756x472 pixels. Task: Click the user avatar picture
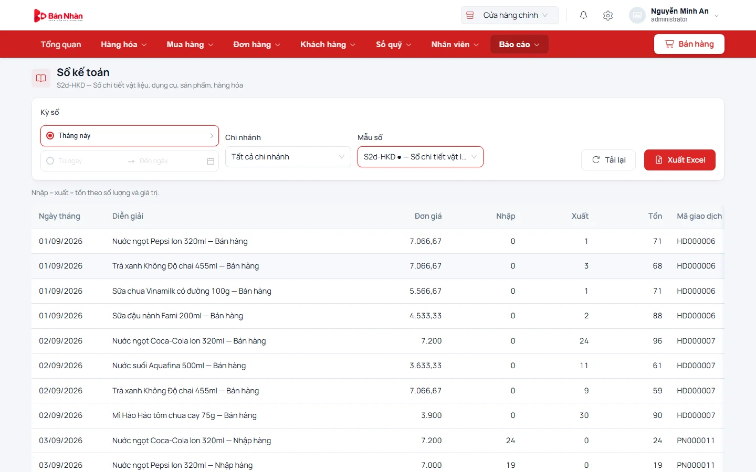point(637,15)
